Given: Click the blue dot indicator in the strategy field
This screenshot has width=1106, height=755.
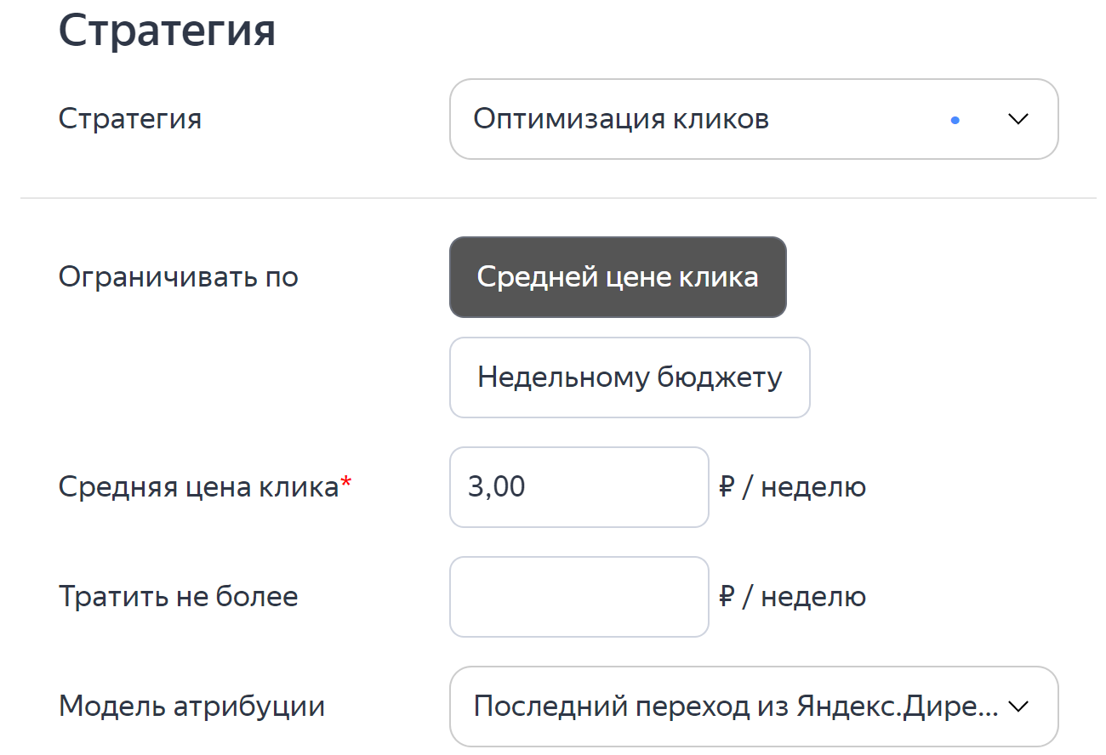Looking at the screenshot, I should [x=955, y=121].
